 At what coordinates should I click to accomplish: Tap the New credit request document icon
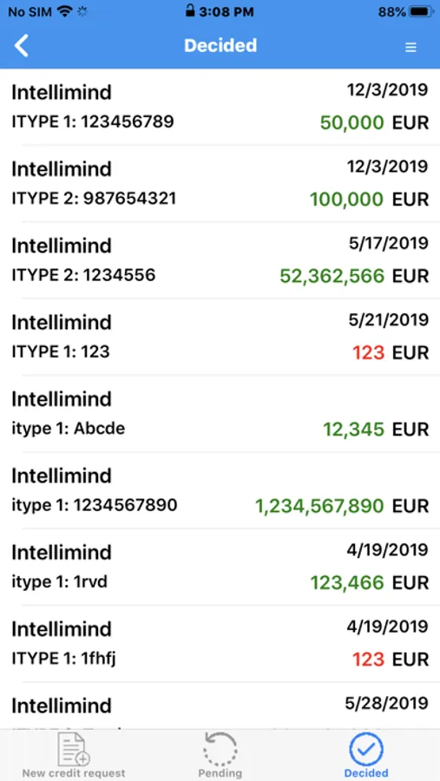(74, 749)
